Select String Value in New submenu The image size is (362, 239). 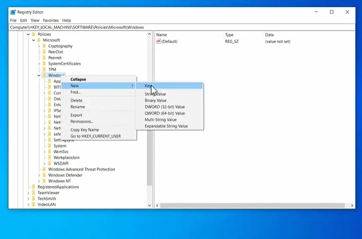(x=169, y=94)
